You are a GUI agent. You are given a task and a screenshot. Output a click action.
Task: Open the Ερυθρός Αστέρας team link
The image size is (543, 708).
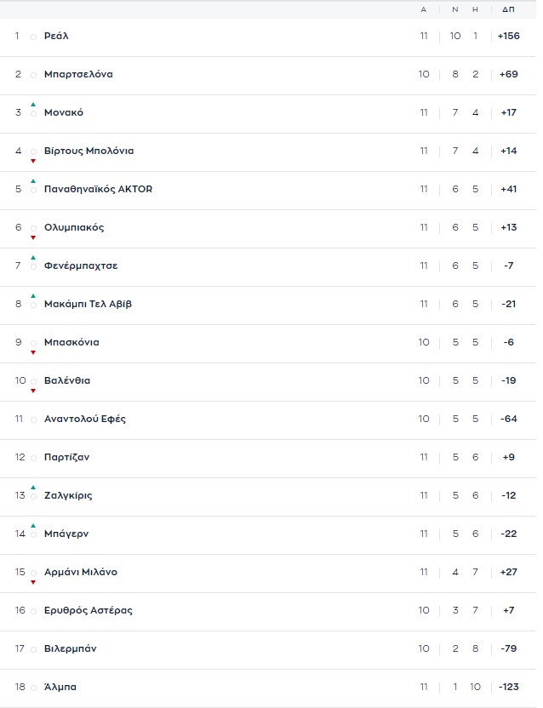(89, 610)
